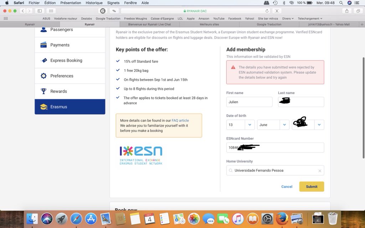This screenshot has width=365, height=228.
Task: Clear the Home University field
Action: pyautogui.click(x=320, y=171)
